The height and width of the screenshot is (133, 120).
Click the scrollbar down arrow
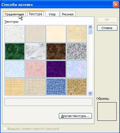[90, 93]
